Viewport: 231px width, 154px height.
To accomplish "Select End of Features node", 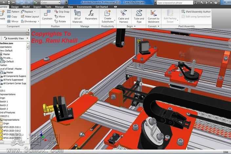I will [8, 112].
